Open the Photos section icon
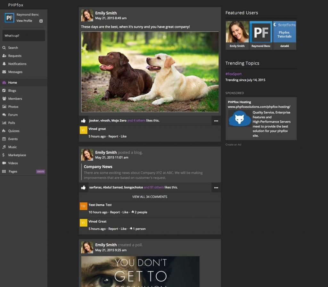Image resolution: width=328 pixels, height=287 pixels. coord(4,106)
